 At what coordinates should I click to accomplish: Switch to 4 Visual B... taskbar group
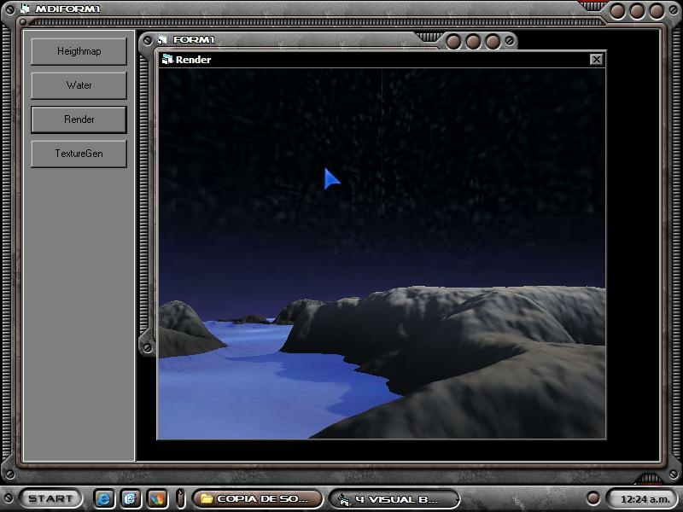(x=394, y=499)
